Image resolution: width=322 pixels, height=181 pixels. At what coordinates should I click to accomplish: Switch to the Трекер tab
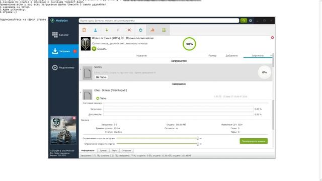pos(103,151)
